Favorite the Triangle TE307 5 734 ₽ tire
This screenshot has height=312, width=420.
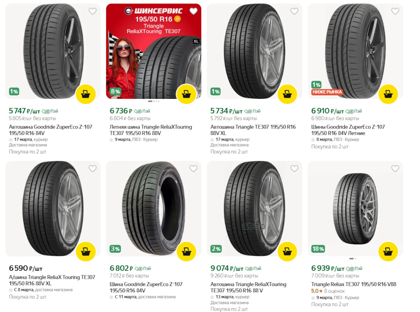(294, 11)
